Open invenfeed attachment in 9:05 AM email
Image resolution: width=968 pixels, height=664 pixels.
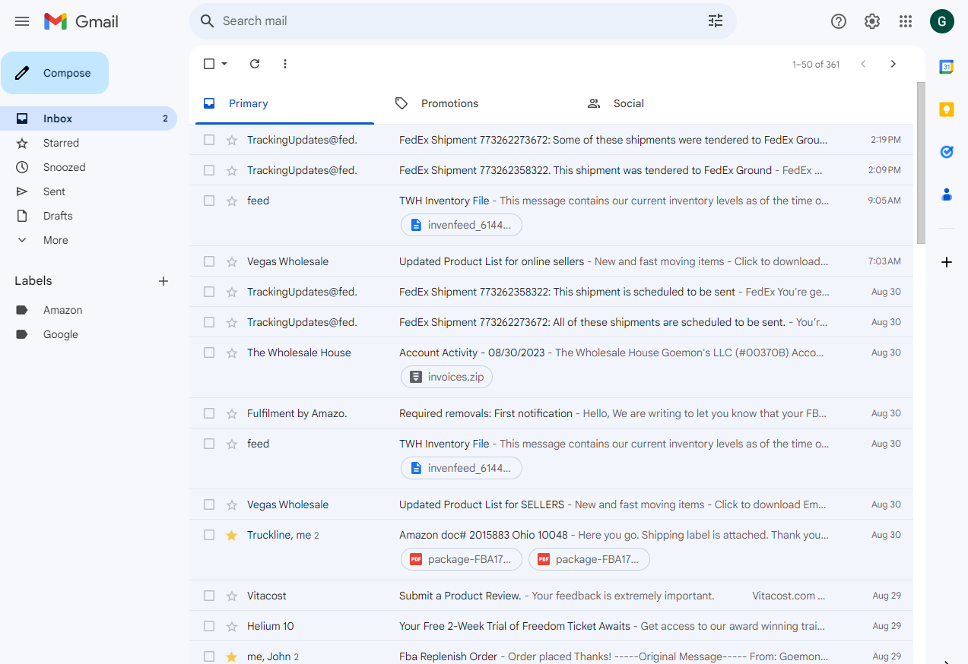(462, 225)
